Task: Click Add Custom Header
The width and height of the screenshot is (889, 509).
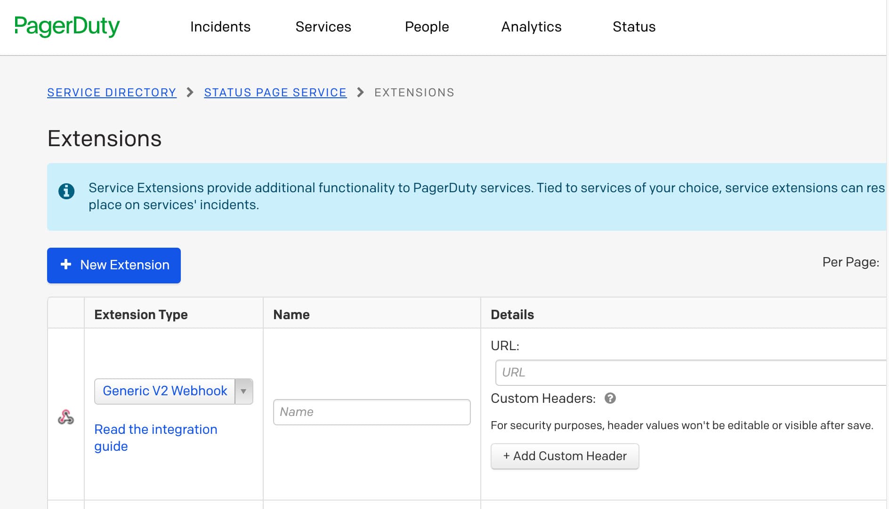Action: [x=565, y=455]
